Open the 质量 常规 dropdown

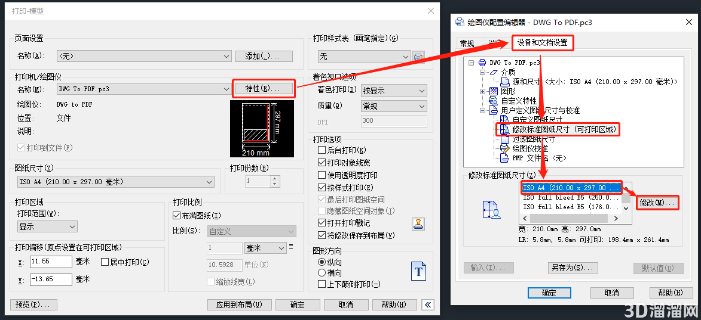pyautogui.click(x=394, y=107)
